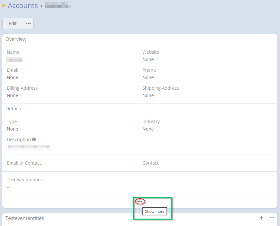280x226 pixels.
Task: Click the Shipping Address value None
Action: click(x=148, y=95)
